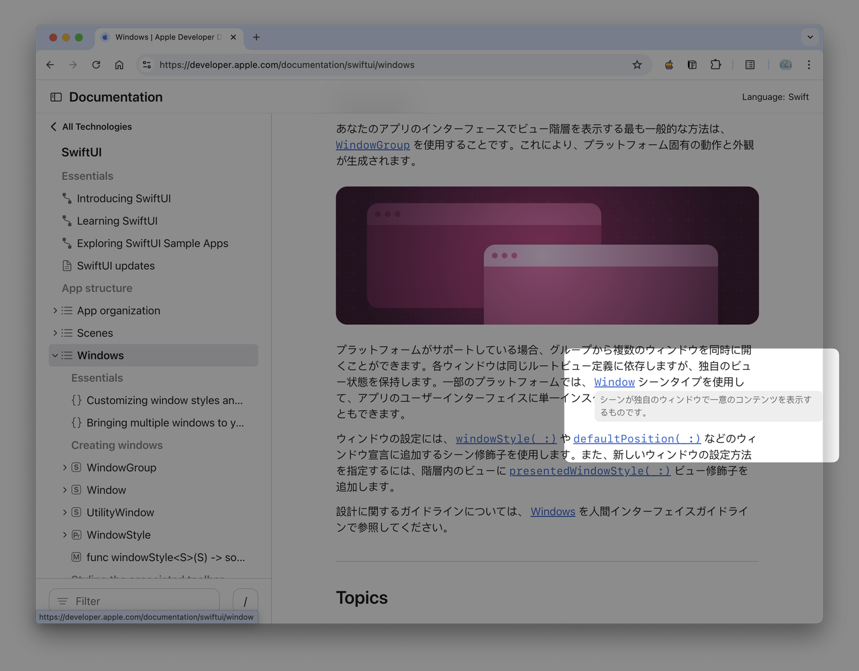
Task: Open Learning SwiftUI in the sidebar
Action: pyautogui.click(x=117, y=221)
